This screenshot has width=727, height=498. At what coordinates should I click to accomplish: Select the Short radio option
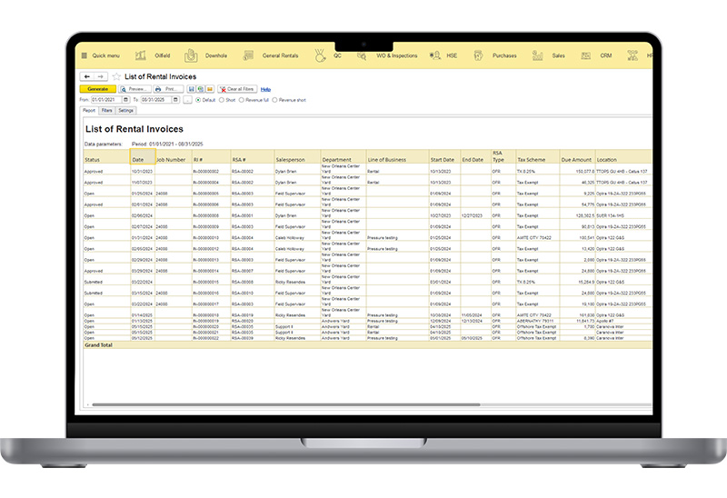[x=222, y=100]
